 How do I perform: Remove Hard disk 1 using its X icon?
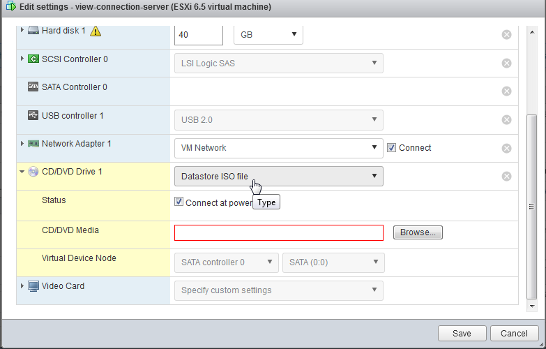pyautogui.click(x=506, y=35)
